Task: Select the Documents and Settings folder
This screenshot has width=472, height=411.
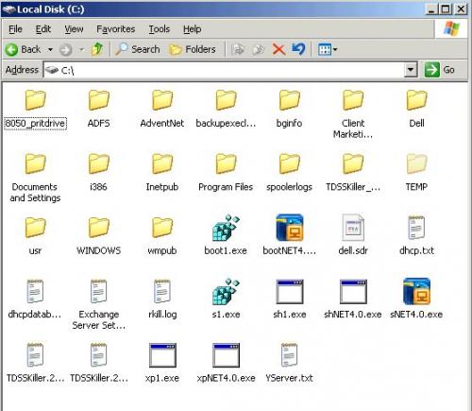Action: 35,178
